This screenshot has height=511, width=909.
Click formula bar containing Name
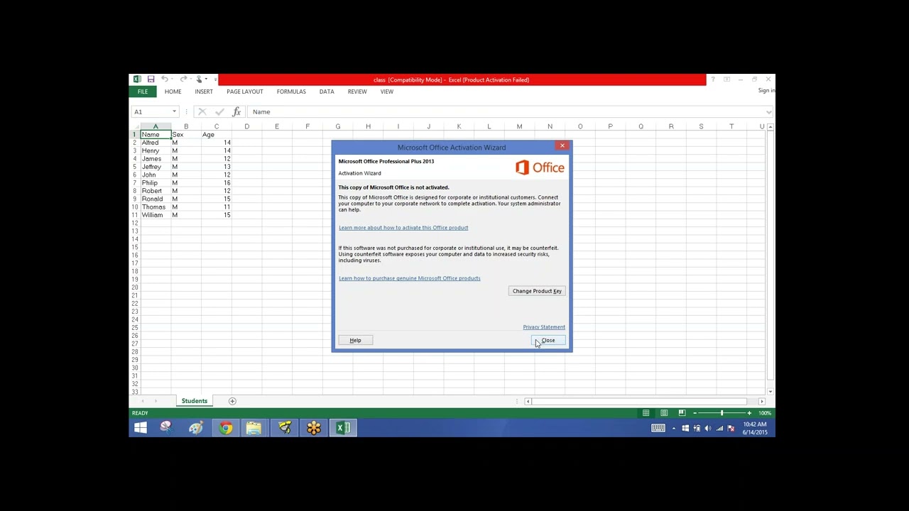point(506,111)
